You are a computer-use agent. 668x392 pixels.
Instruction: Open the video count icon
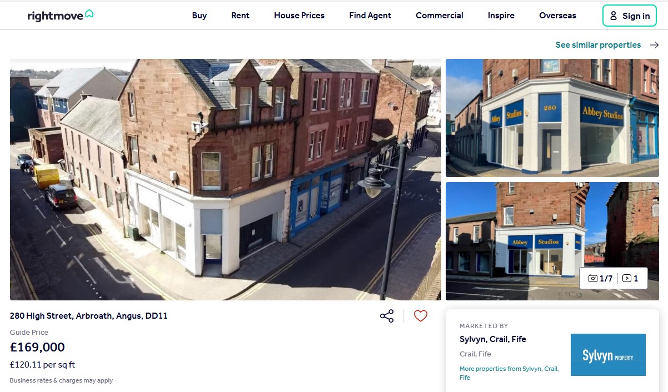[x=630, y=279]
